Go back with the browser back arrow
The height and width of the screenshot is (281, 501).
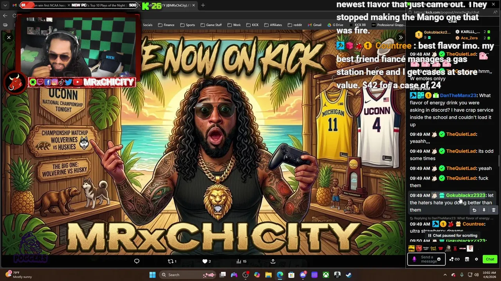coord(5,16)
